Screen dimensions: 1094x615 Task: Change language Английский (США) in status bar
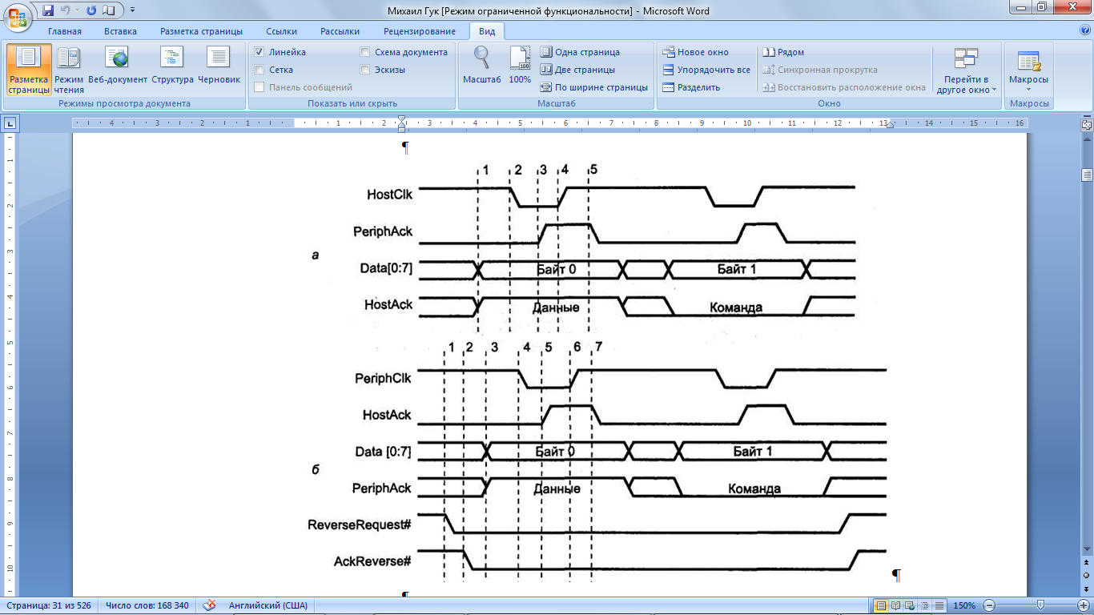268,605
